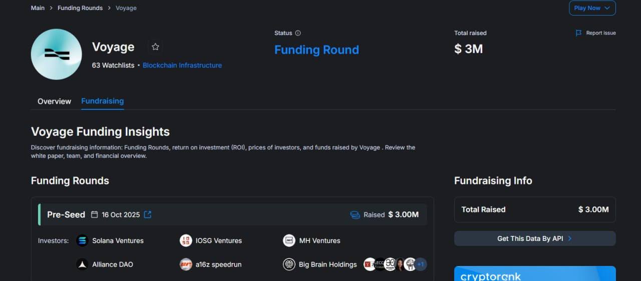This screenshot has width=641, height=281.
Task: Open the Pre-Seed round external link icon
Action: [x=148, y=214]
